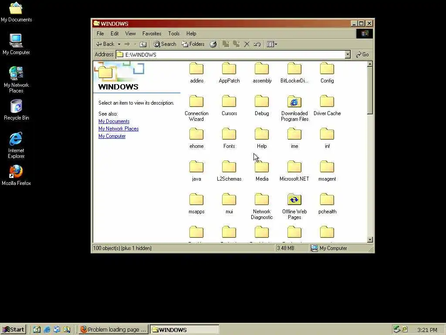Follow the My Documents link

pyautogui.click(x=114, y=121)
